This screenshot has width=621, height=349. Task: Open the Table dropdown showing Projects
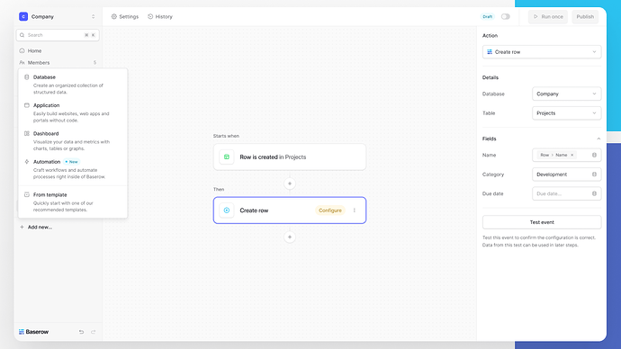click(566, 113)
